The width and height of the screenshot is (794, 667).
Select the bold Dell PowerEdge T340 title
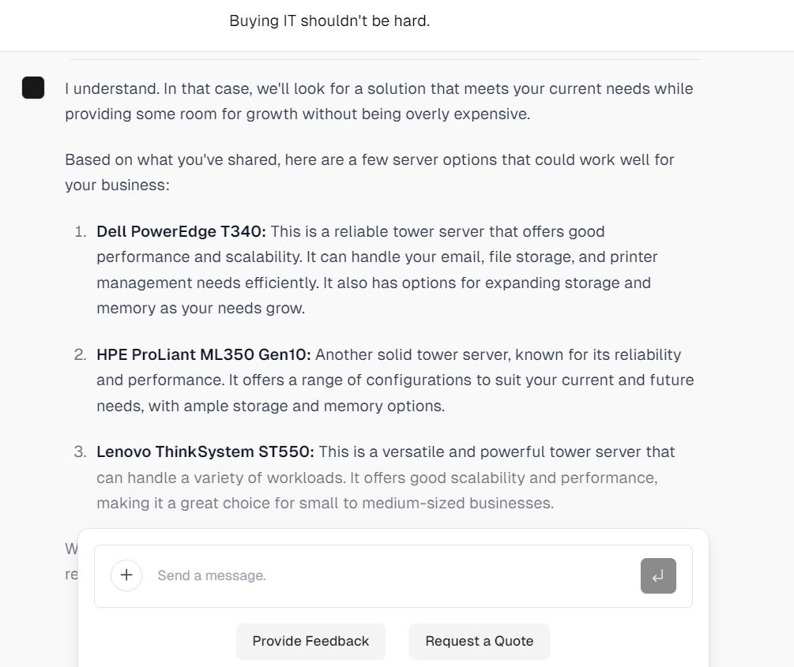click(181, 231)
